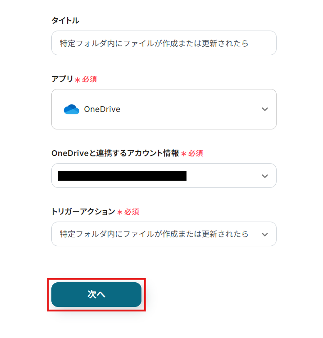323x338 pixels.
Task: Click the 必須 tag beside トリガーアクション
Action: [132, 211]
